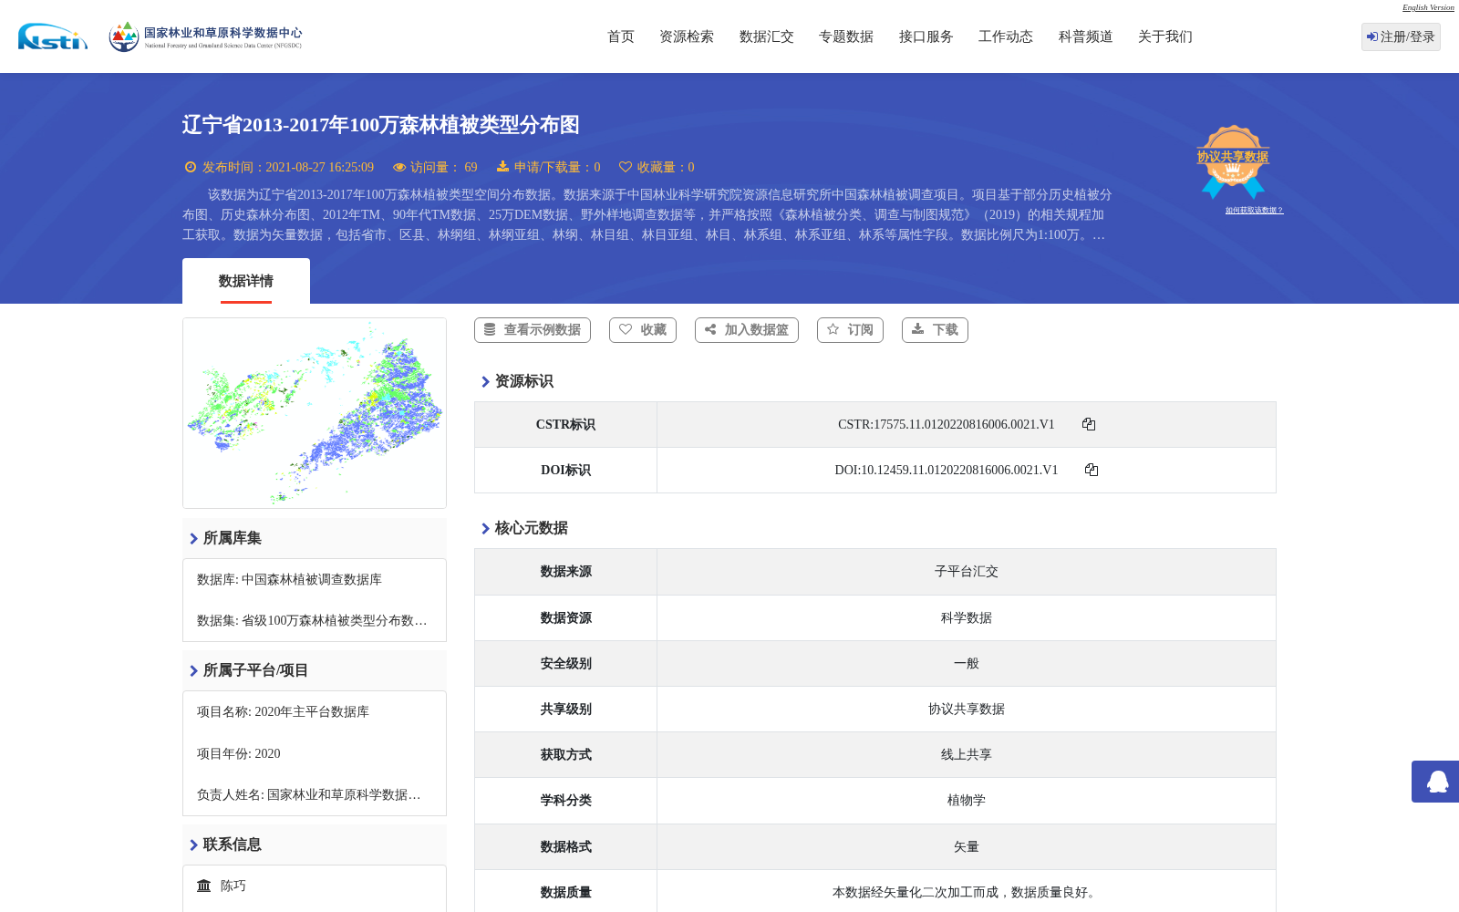Go to 首页 in navigation
Screen dimensions: 1459x912
621,36
